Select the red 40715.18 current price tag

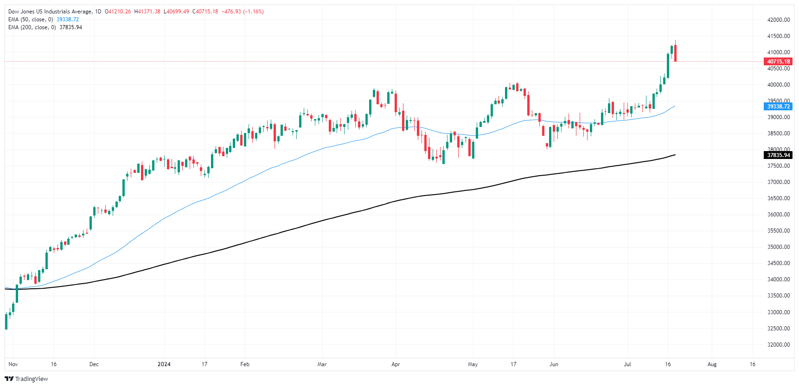tap(778, 62)
